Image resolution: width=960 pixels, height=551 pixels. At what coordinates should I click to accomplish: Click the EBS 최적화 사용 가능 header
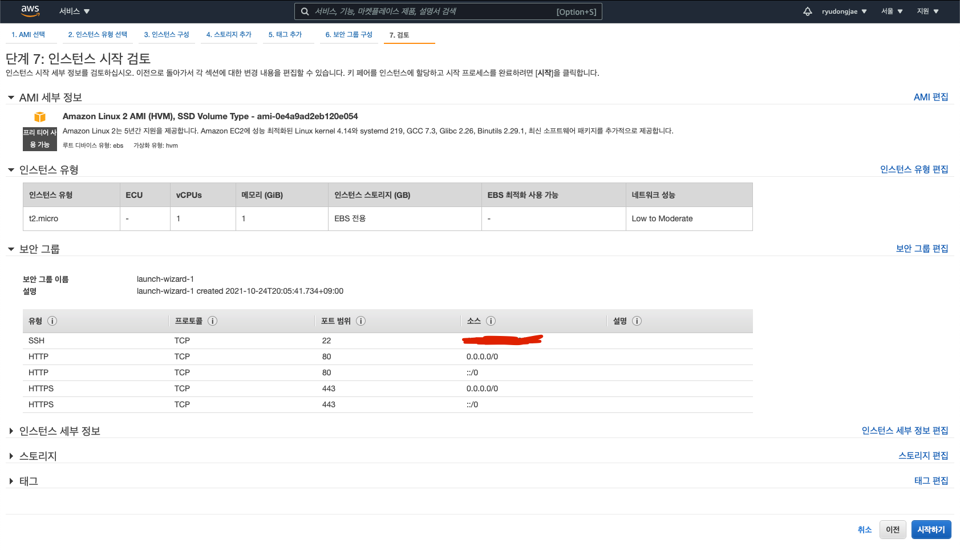[553, 195]
